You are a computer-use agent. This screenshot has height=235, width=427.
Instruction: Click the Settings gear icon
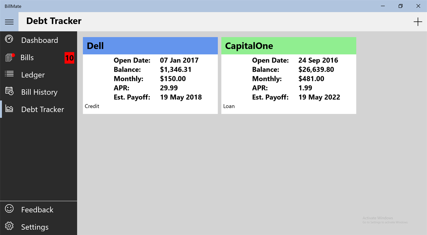point(9,226)
